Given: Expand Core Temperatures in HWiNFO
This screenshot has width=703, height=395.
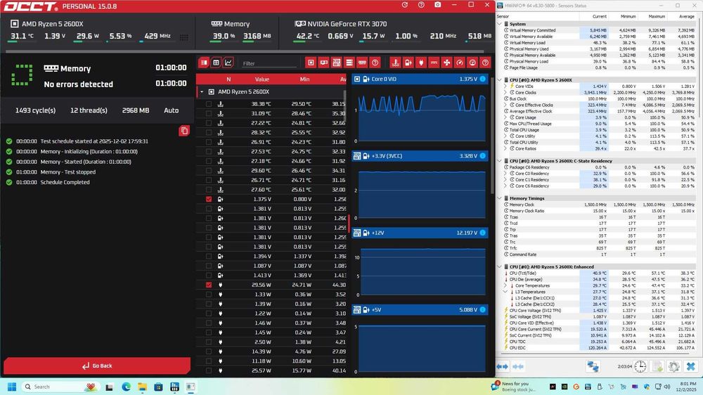Looking at the screenshot, I should pyautogui.click(x=505, y=285).
